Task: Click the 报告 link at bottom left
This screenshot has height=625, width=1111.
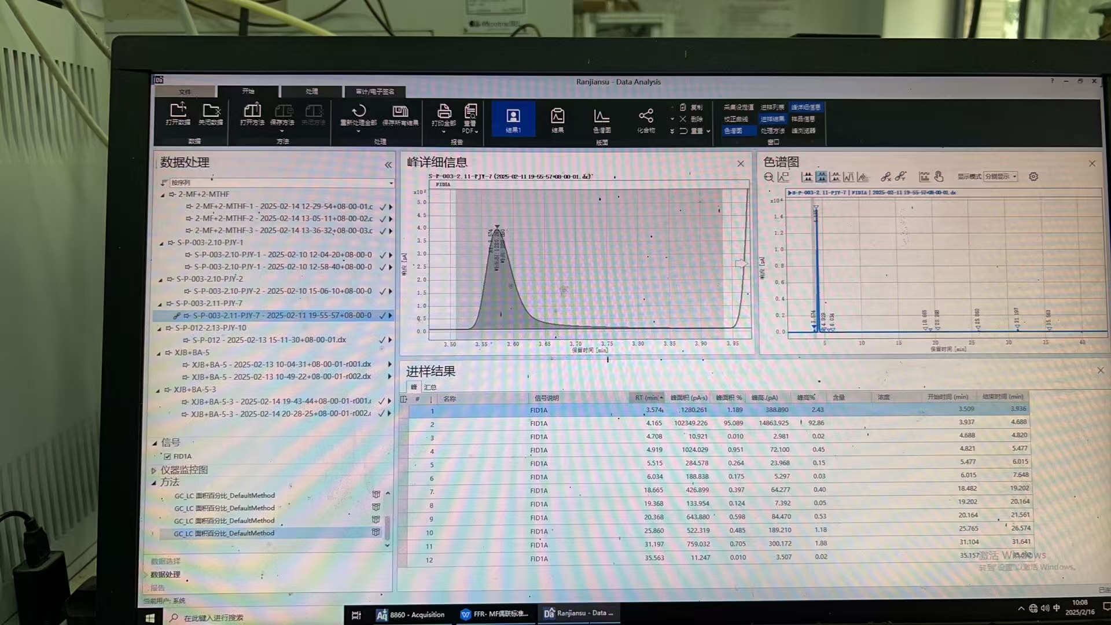Action: pyautogui.click(x=157, y=588)
